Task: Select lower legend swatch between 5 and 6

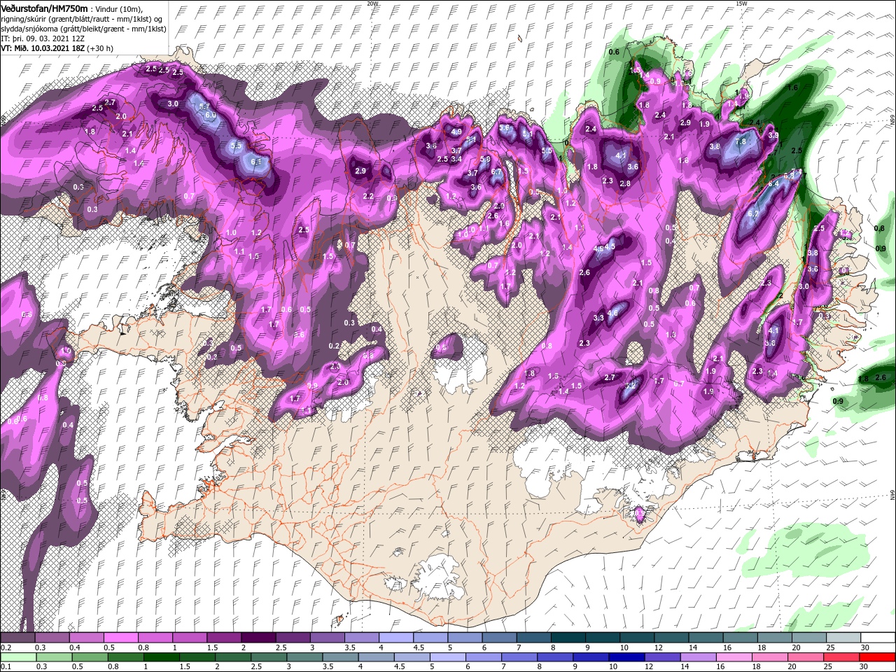Action: click(x=449, y=657)
